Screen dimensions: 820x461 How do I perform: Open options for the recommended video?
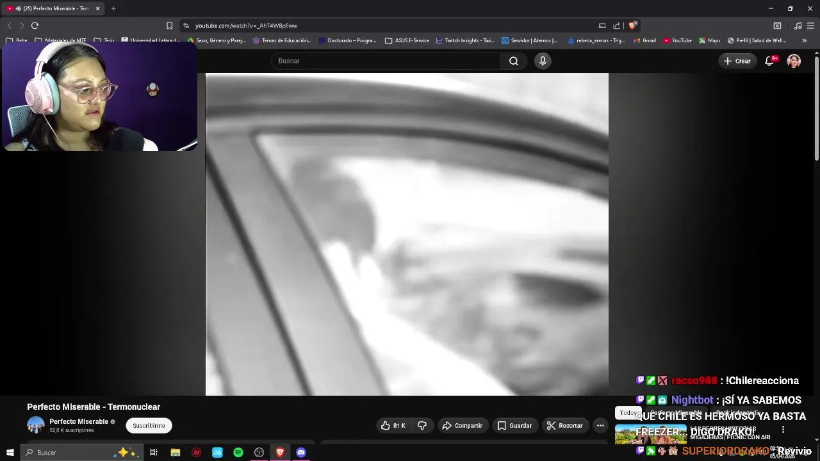[783, 430]
